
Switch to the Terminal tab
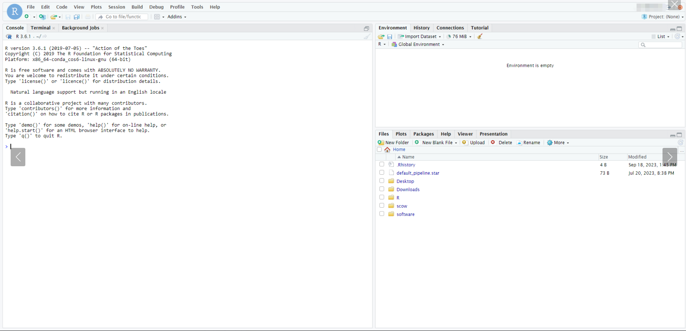40,28
